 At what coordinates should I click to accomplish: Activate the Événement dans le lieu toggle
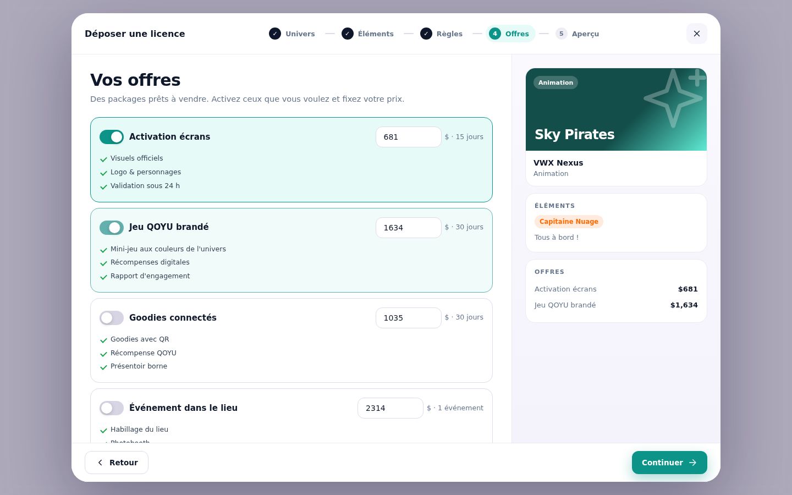[112, 408]
